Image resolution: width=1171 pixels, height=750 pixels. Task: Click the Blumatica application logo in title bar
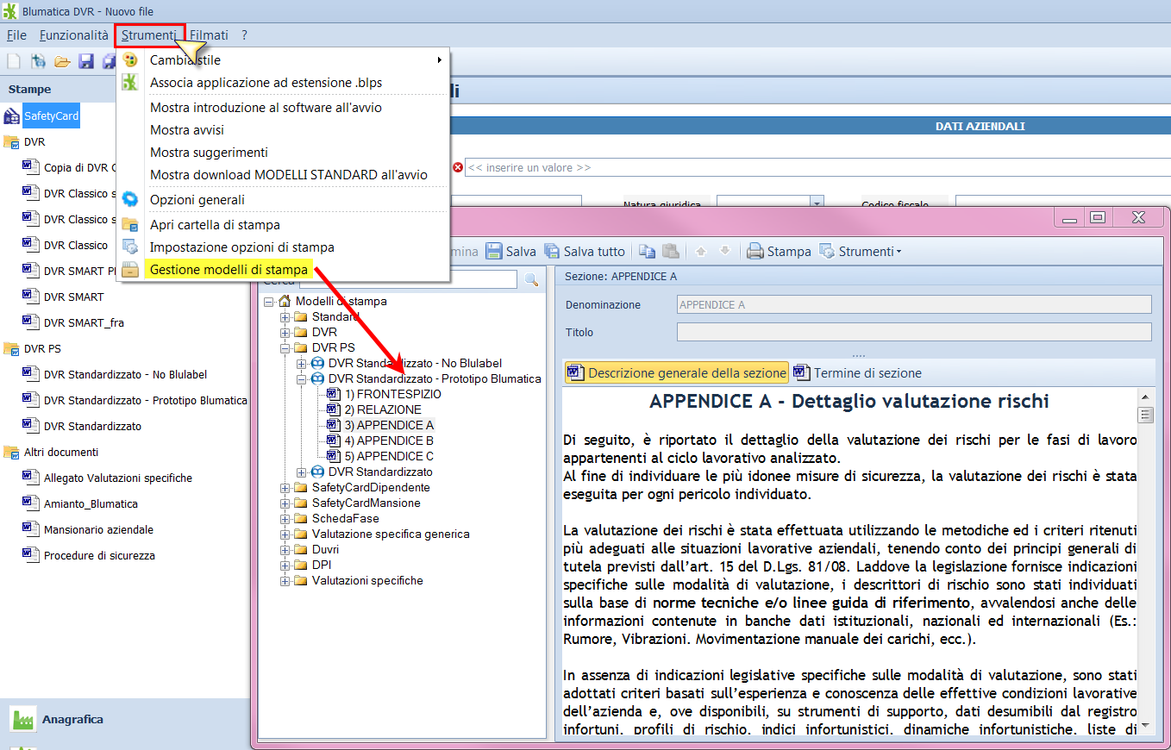click(10, 13)
